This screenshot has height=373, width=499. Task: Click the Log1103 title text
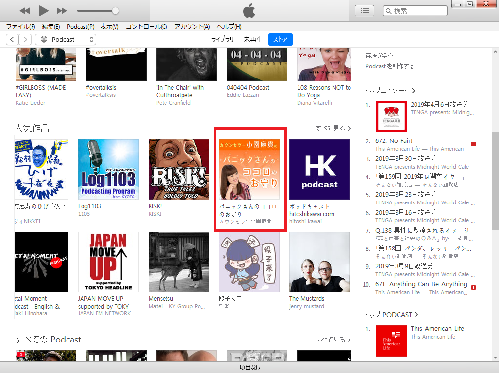pyautogui.click(x=90, y=206)
